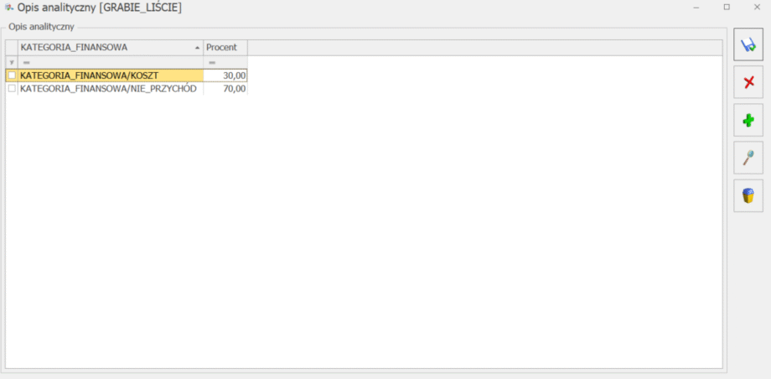Add a new entry with green plus
The width and height of the screenshot is (771, 379).
point(748,120)
